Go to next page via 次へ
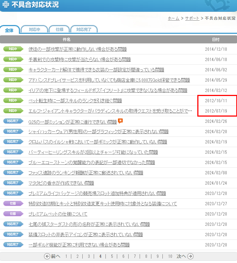Screen dimensions: 237x263 [181, 256]
